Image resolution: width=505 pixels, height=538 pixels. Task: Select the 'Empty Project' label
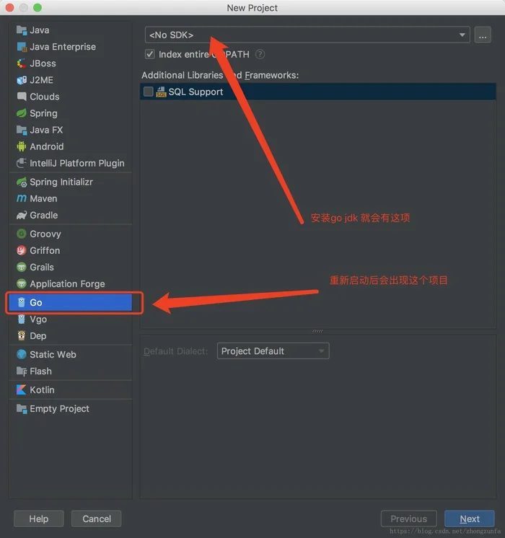[x=59, y=409]
